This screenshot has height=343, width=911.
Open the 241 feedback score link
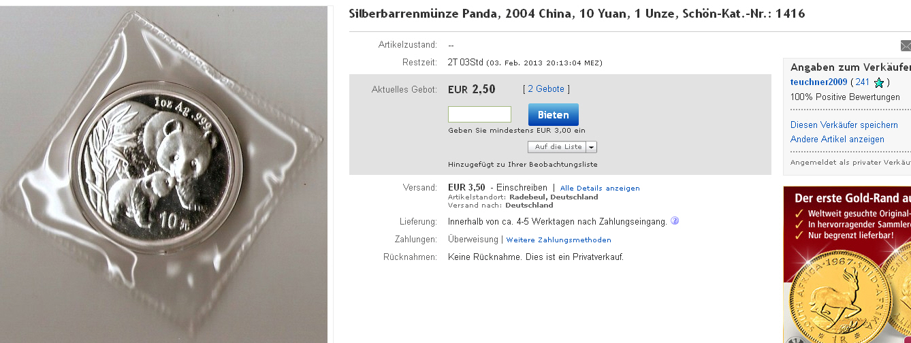click(x=863, y=82)
